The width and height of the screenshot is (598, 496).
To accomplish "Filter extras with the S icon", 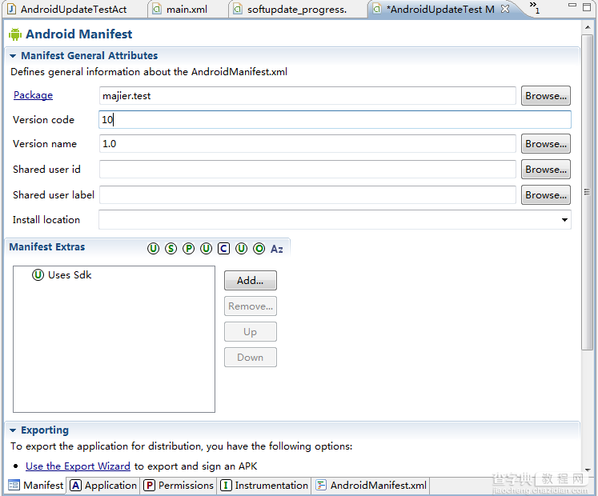I will [171, 249].
